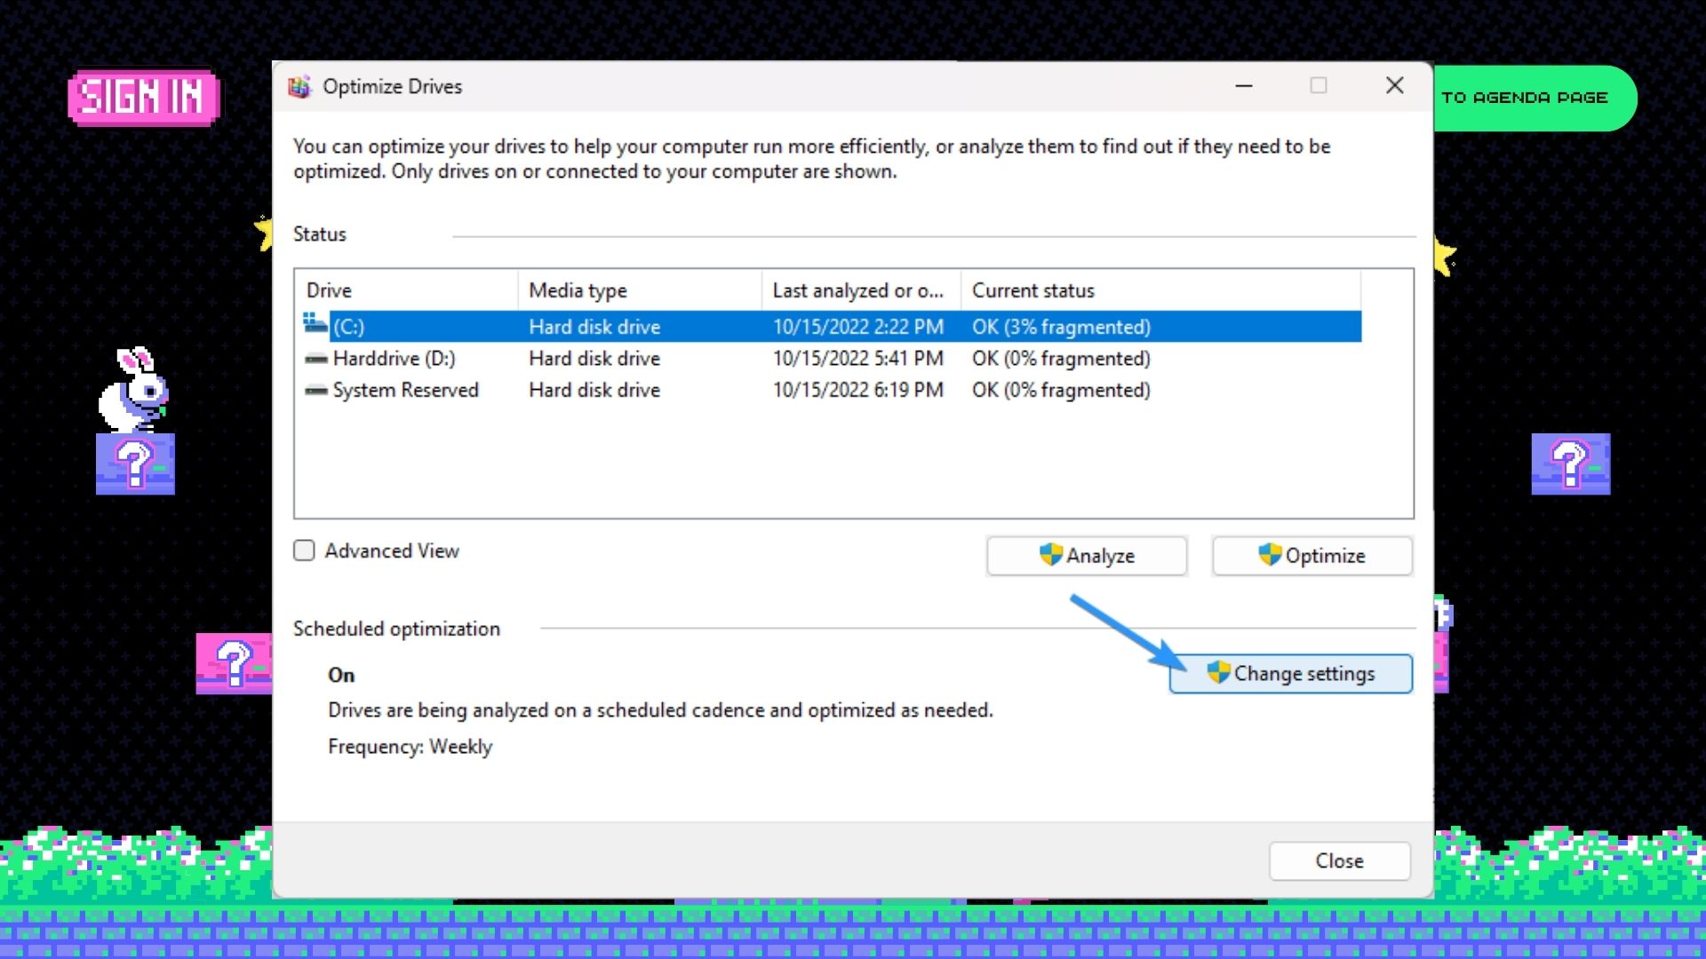Image resolution: width=1706 pixels, height=959 pixels.
Task: Click the '10/15/2022 2:22 PM' date cell
Action: (858, 327)
